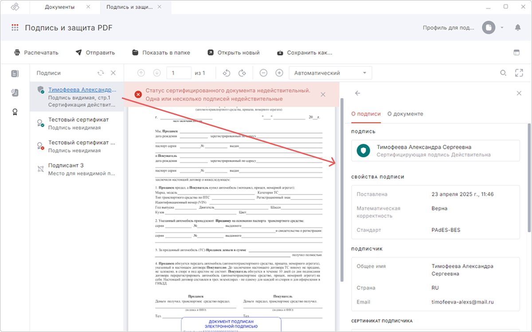
Task: Zoom out with the minus icon
Action: tap(263, 73)
